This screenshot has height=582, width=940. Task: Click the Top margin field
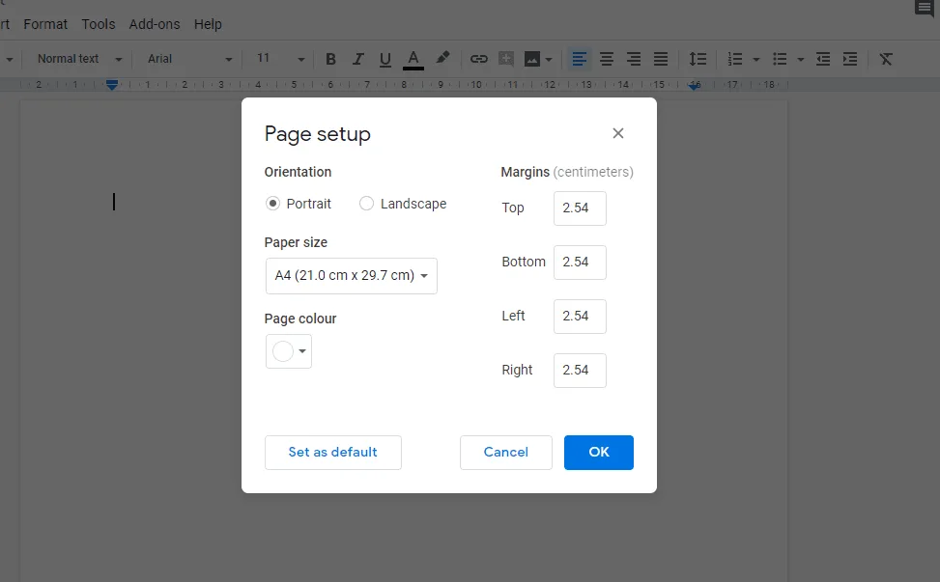coord(580,208)
